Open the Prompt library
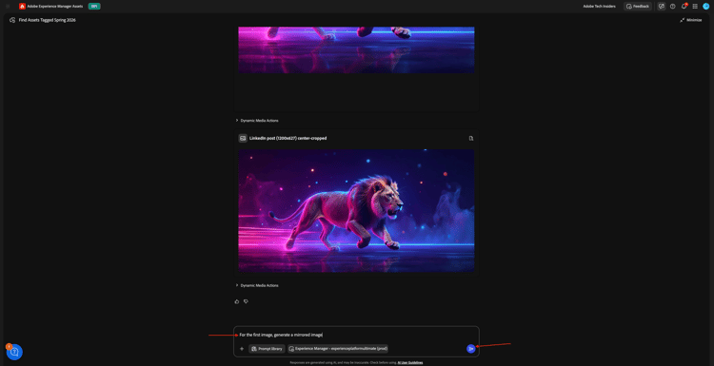714x366 pixels. pos(267,349)
